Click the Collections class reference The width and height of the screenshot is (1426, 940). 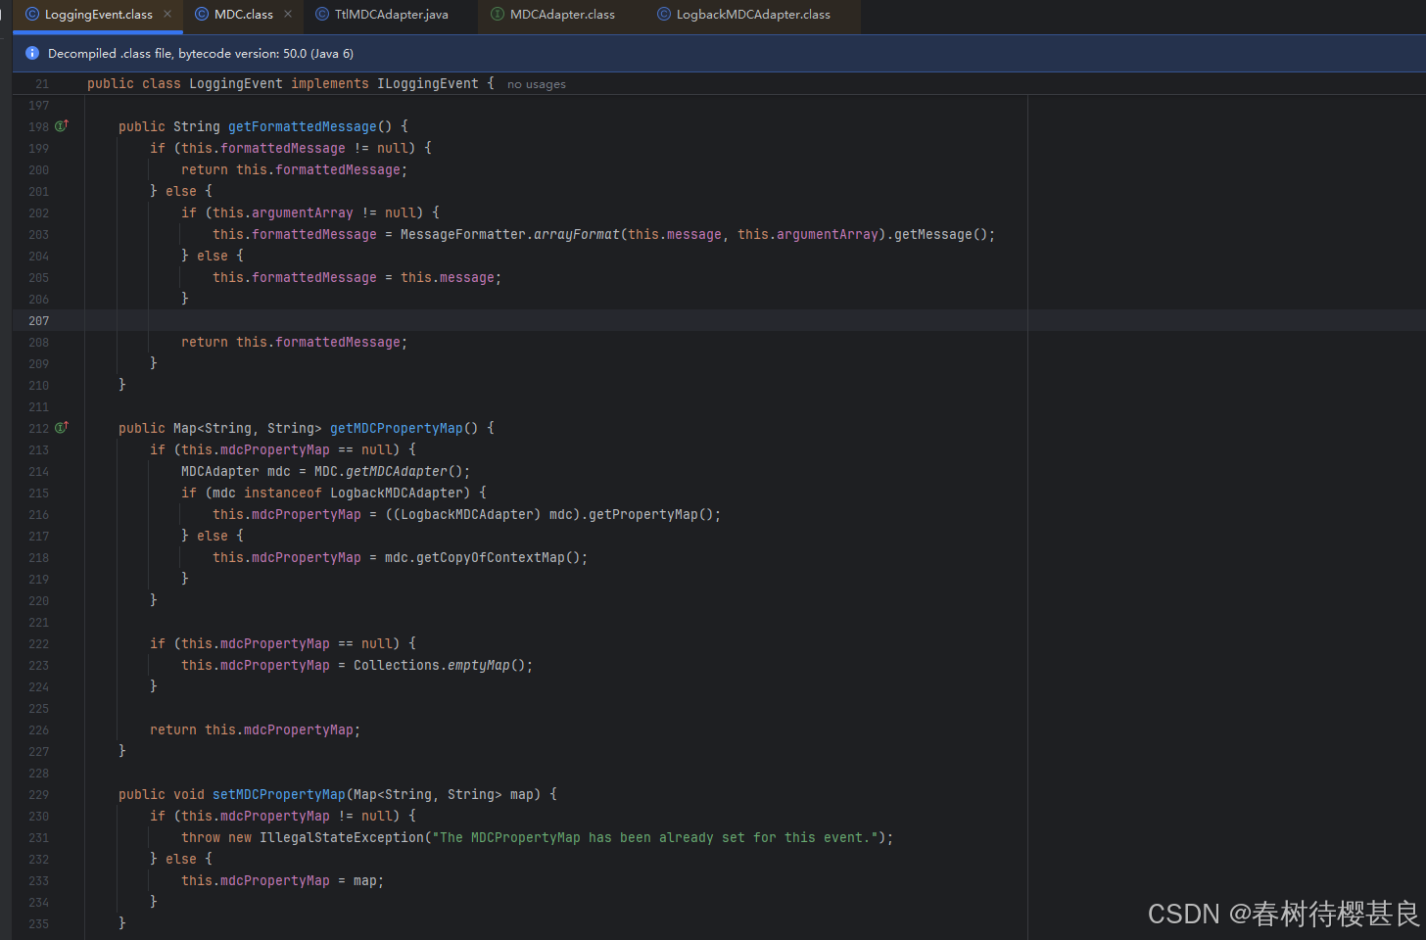[397, 665]
